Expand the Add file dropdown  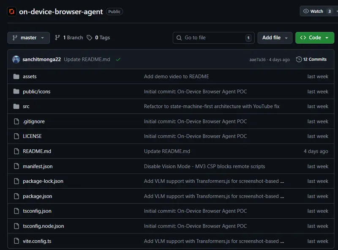(x=275, y=38)
